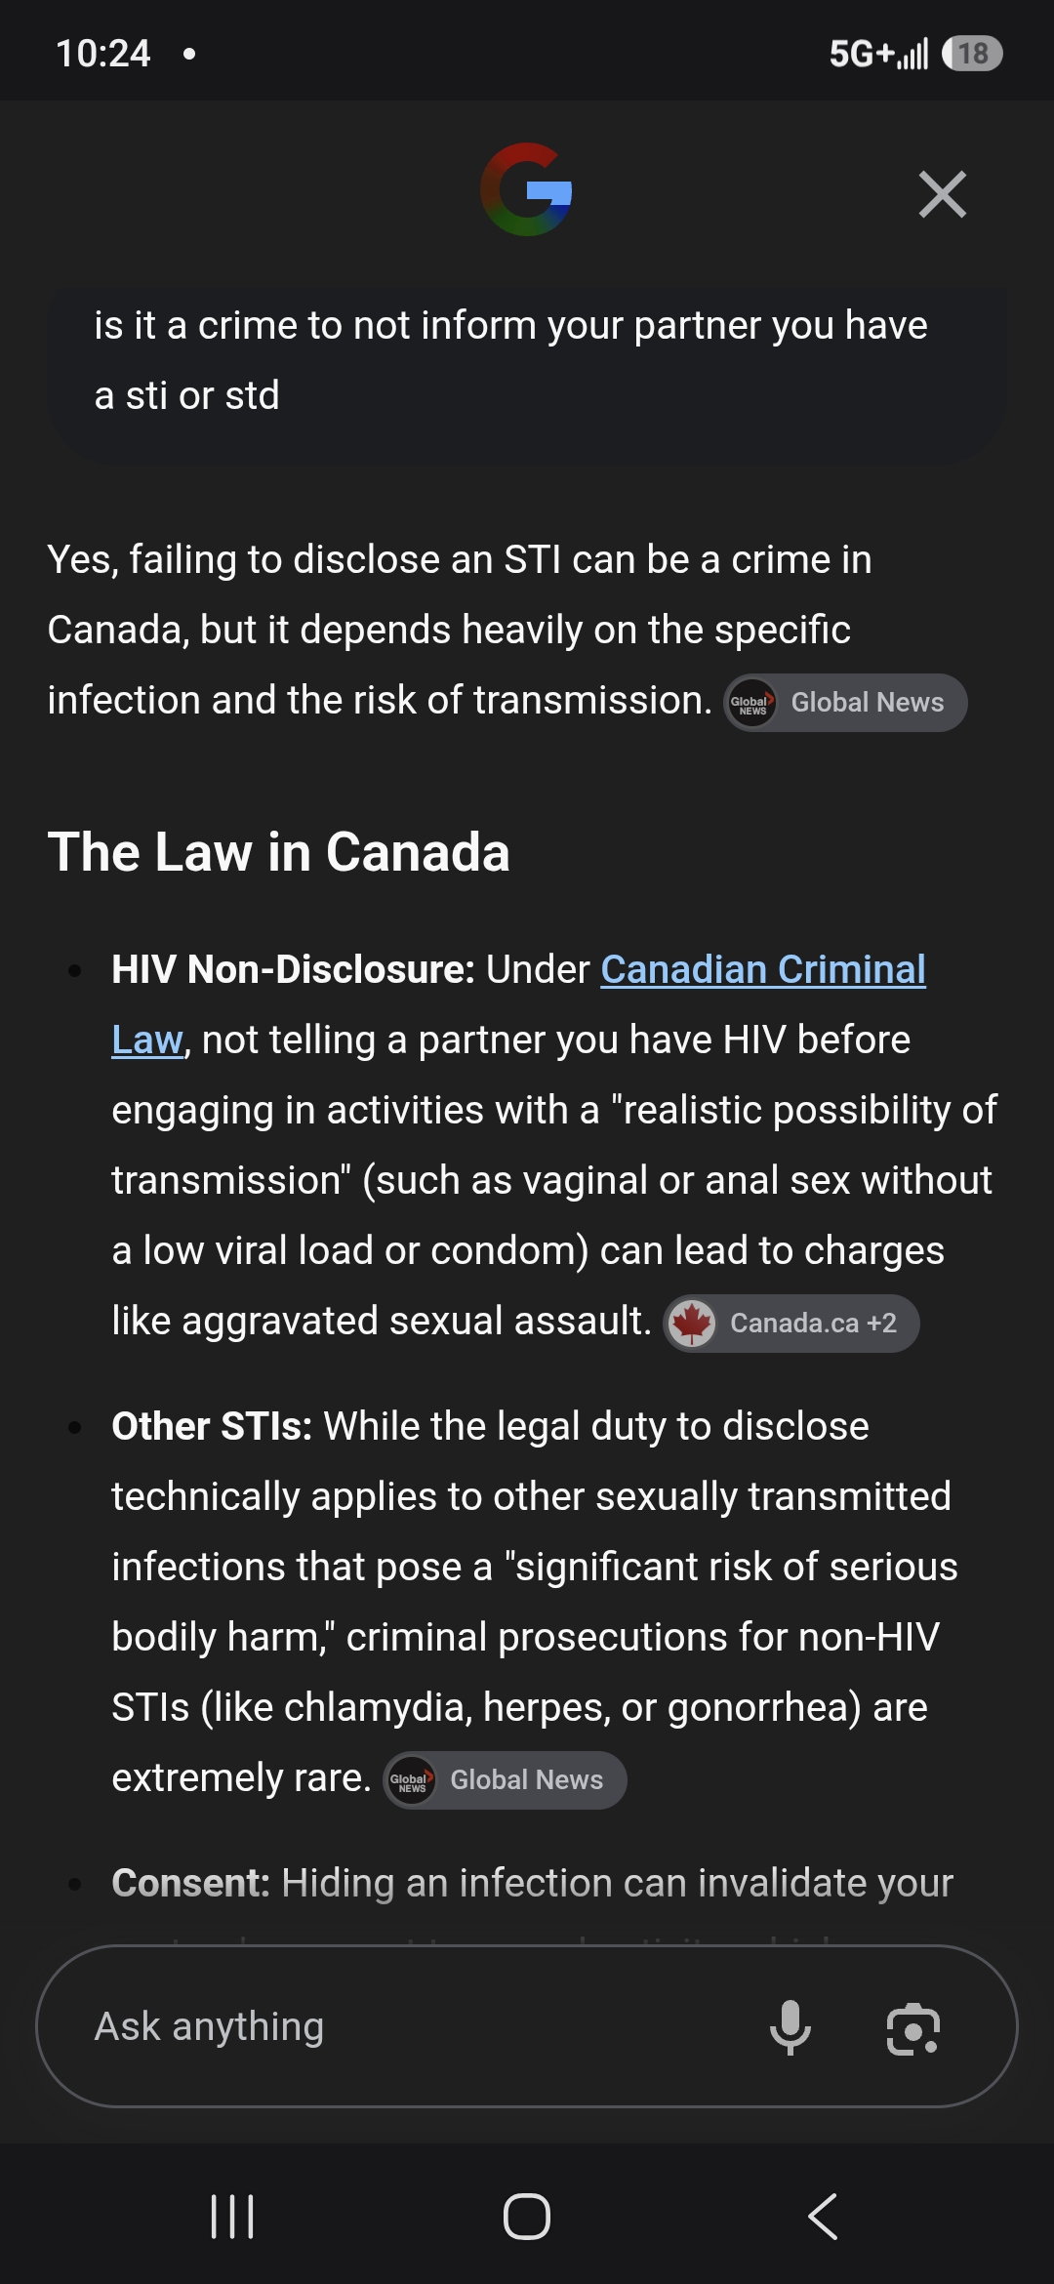Tap the Canada maple leaf source icon
1054x2284 pixels.
pyautogui.click(x=693, y=1324)
